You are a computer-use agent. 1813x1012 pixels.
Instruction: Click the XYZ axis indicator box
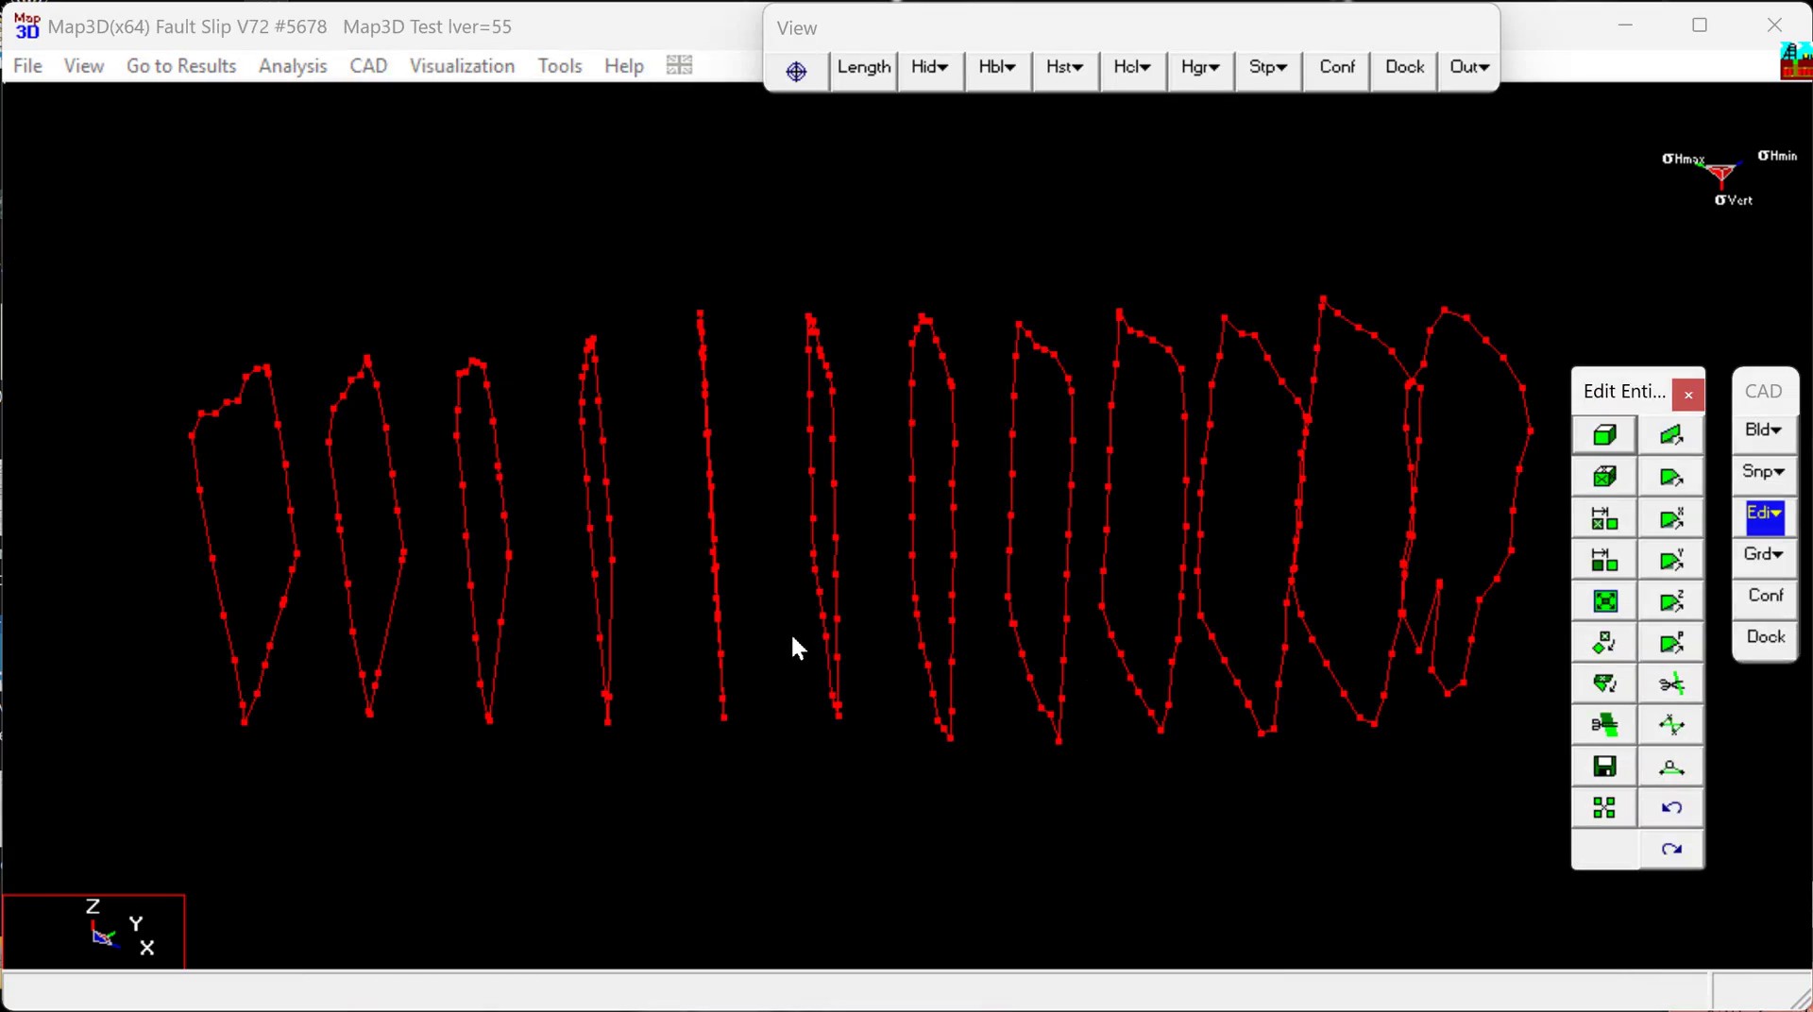tap(93, 932)
